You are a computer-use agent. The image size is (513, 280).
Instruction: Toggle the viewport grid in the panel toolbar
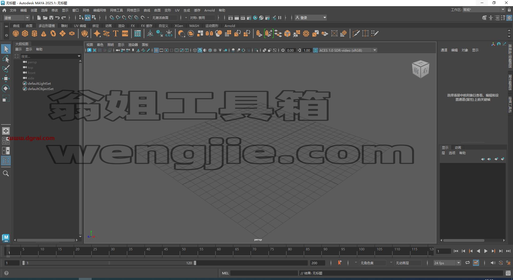click(x=156, y=50)
